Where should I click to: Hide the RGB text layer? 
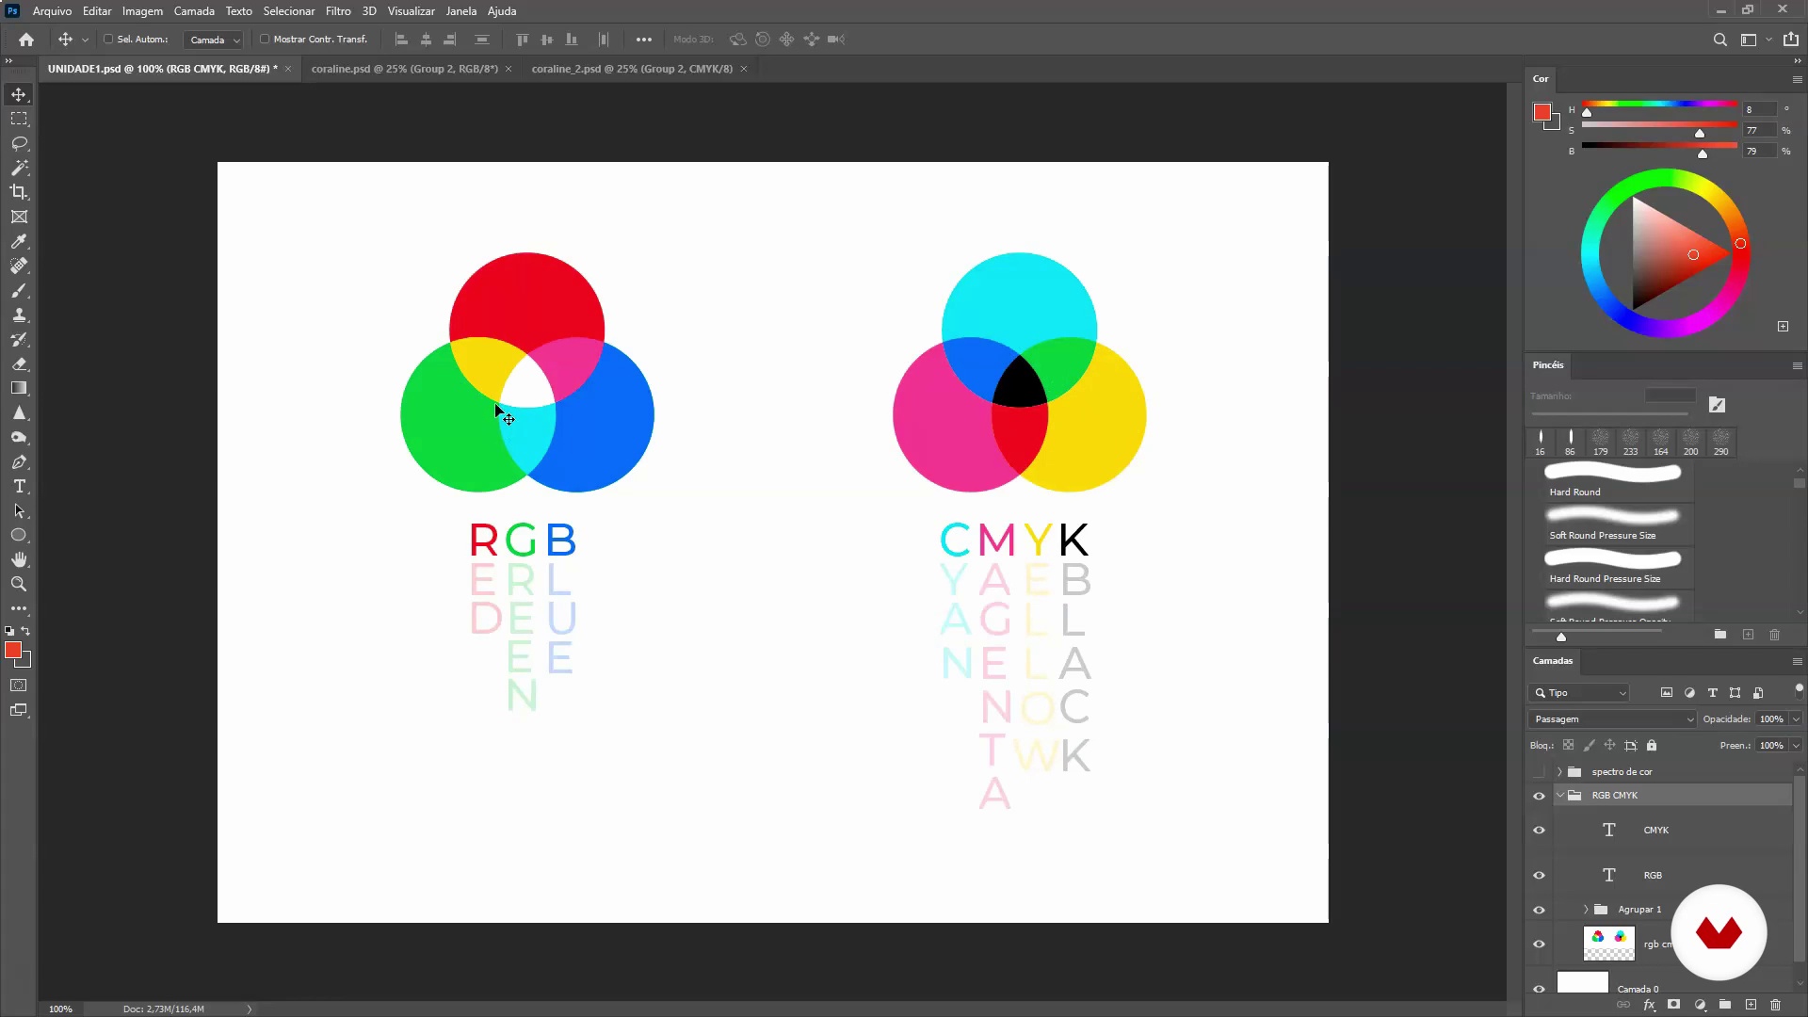pos(1539,876)
